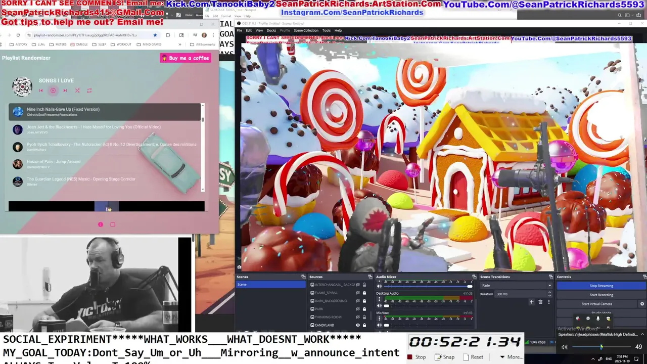
Task: Open the OBS Tools menu
Action: [x=327, y=30]
